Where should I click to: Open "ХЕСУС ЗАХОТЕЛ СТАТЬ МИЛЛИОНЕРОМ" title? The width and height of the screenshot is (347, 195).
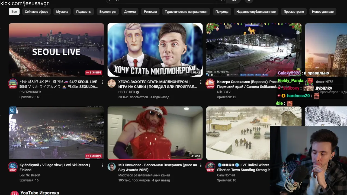[158, 84]
